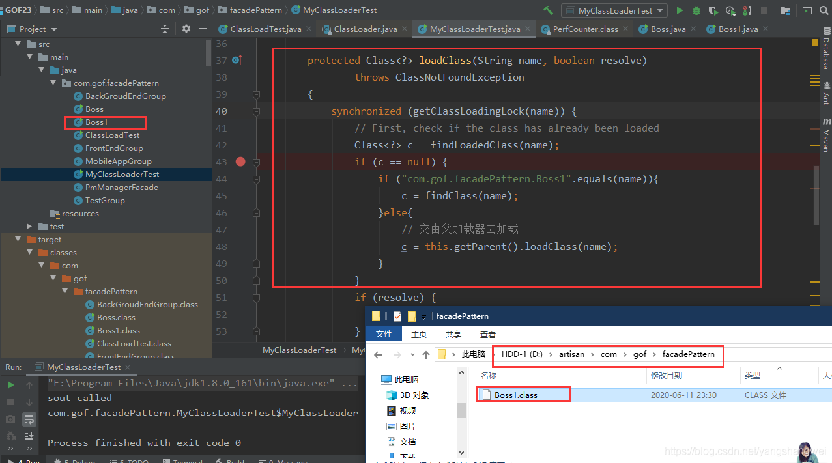This screenshot has height=463, width=832.
Task: Collapse all in the Project panel
Action: tap(165, 29)
